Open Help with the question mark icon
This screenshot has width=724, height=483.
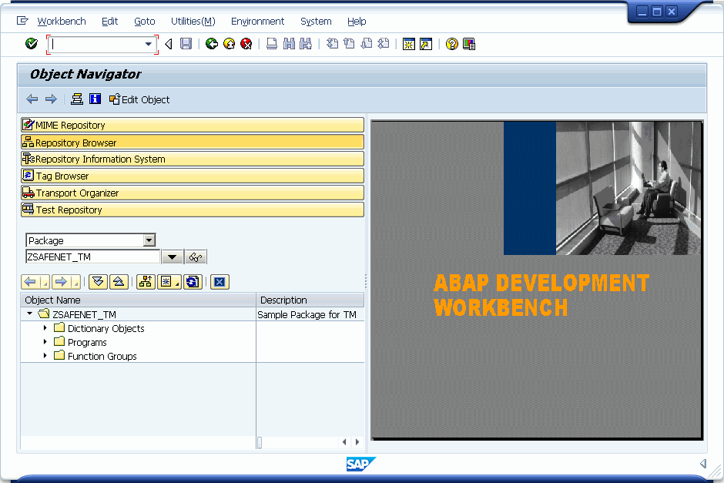pyautogui.click(x=451, y=44)
